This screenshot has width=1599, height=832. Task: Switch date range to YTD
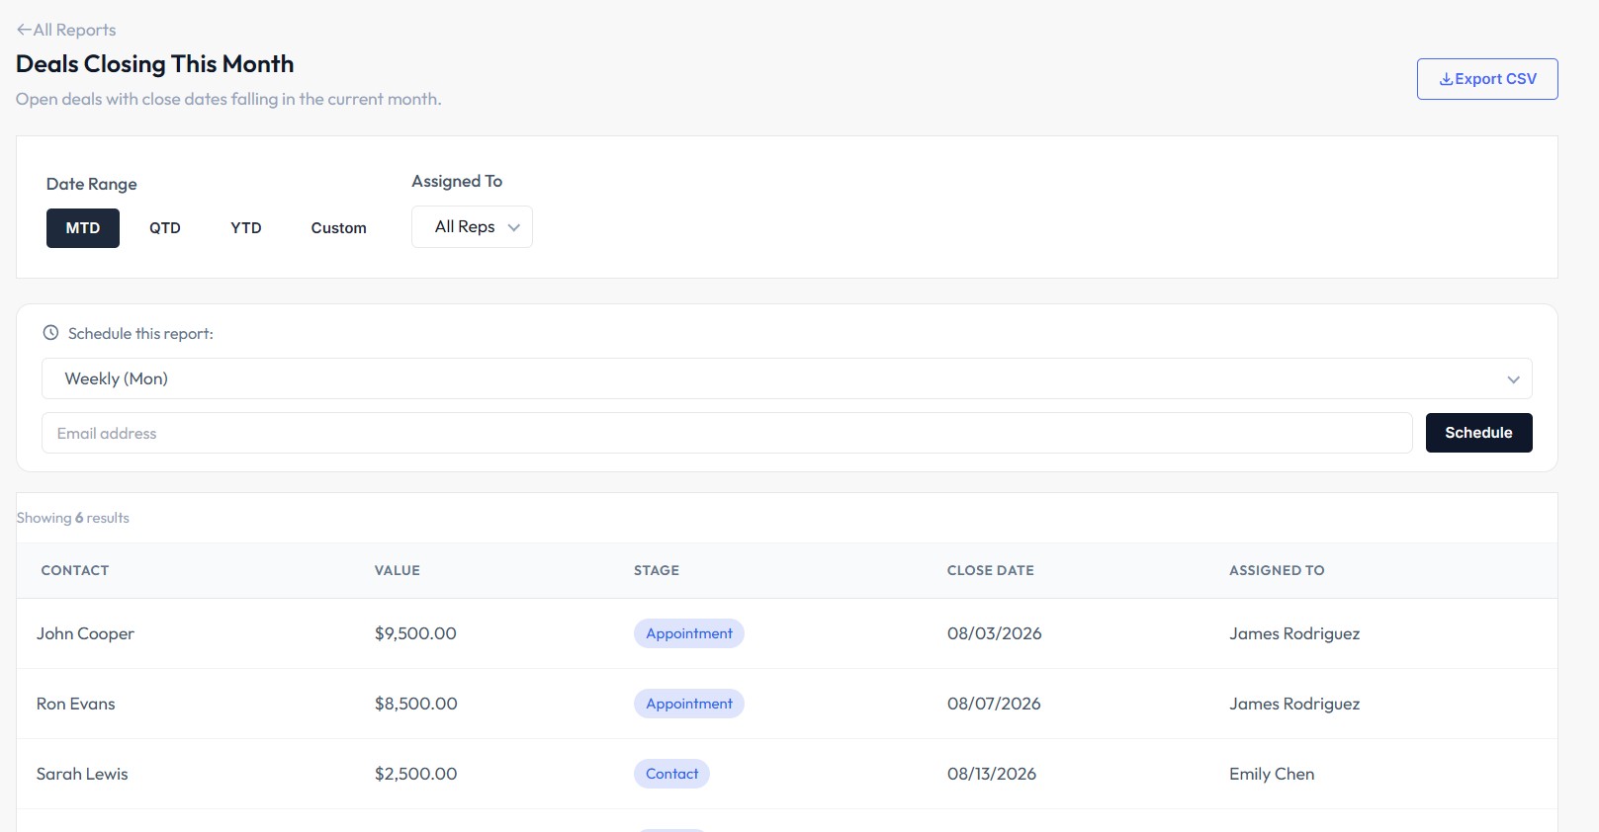pyautogui.click(x=246, y=228)
